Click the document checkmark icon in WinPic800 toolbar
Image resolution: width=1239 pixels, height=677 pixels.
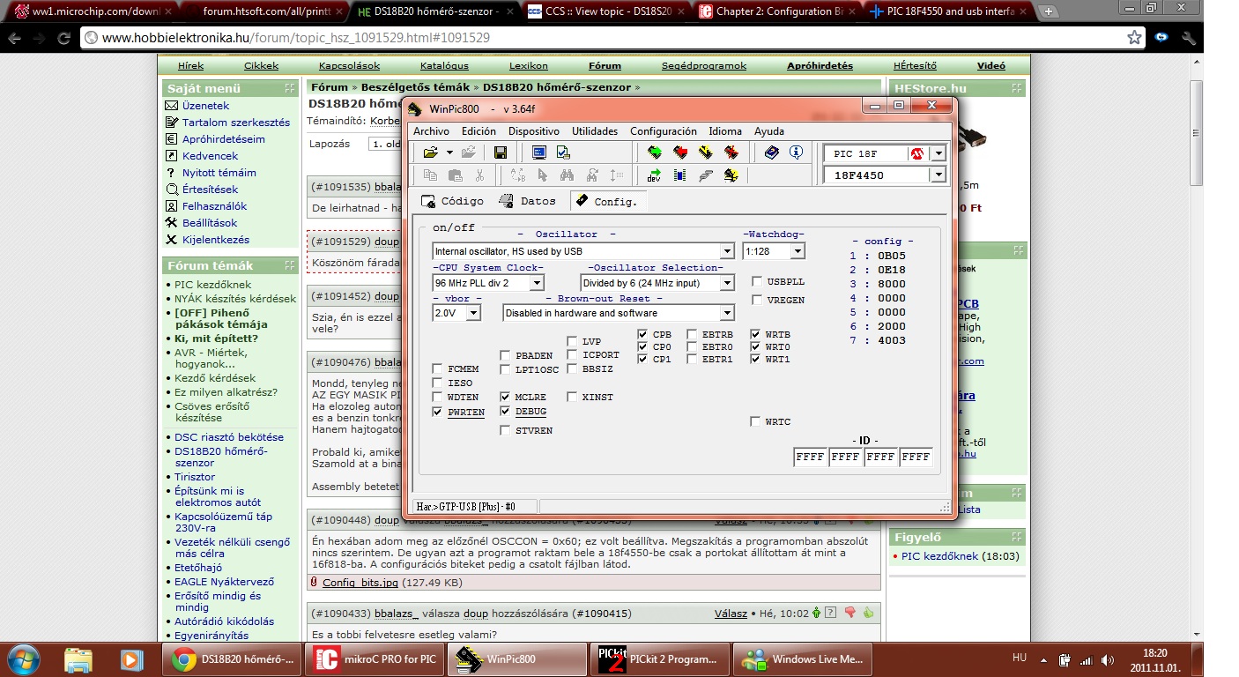[563, 153]
